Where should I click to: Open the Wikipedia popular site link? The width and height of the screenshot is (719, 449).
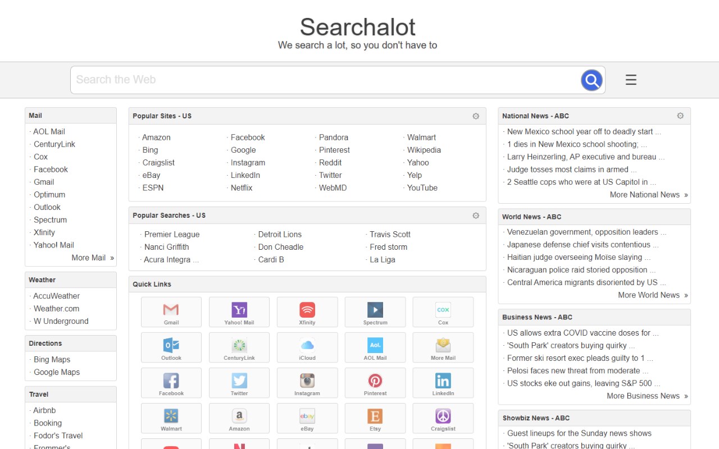point(424,150)
